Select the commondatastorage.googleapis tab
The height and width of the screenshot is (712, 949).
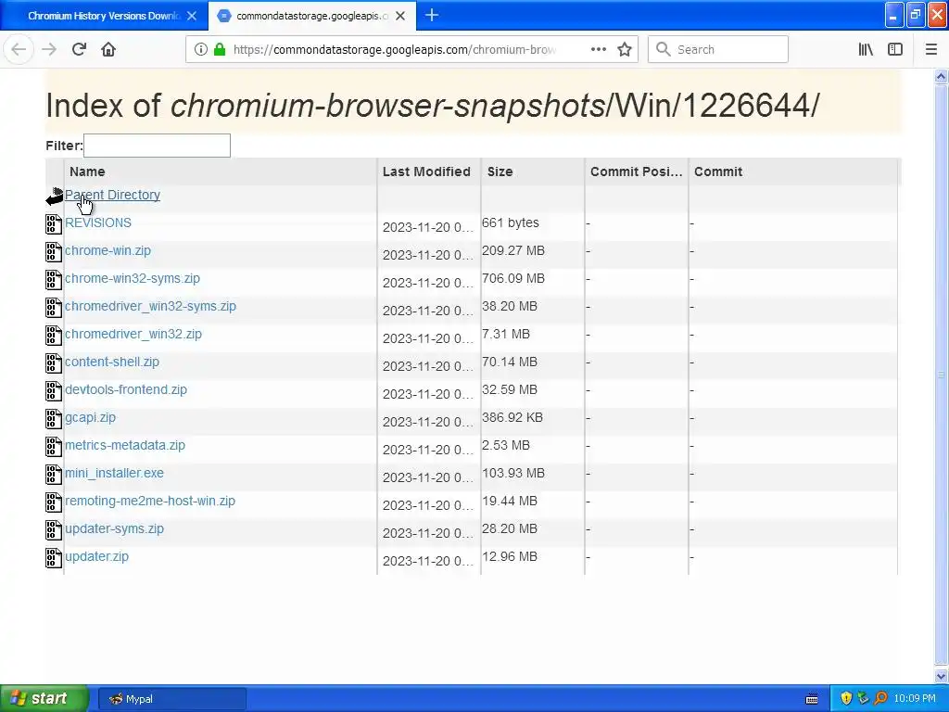pyautogui.click(x=312, y=16)
